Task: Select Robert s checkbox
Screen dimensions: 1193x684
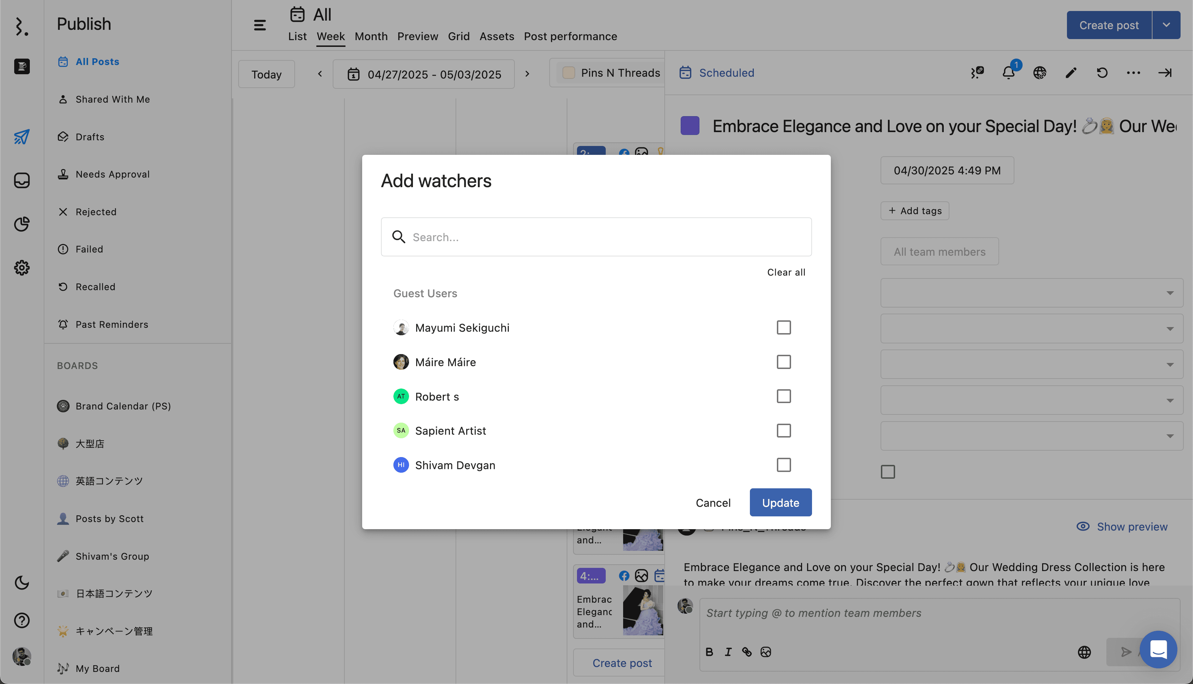Action: [783, 396]
